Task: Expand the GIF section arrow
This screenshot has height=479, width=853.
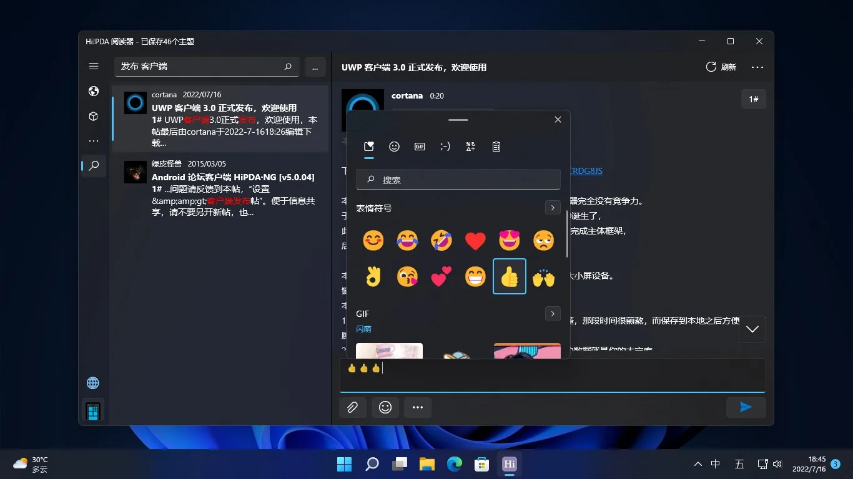Action: tap(553, 314)
